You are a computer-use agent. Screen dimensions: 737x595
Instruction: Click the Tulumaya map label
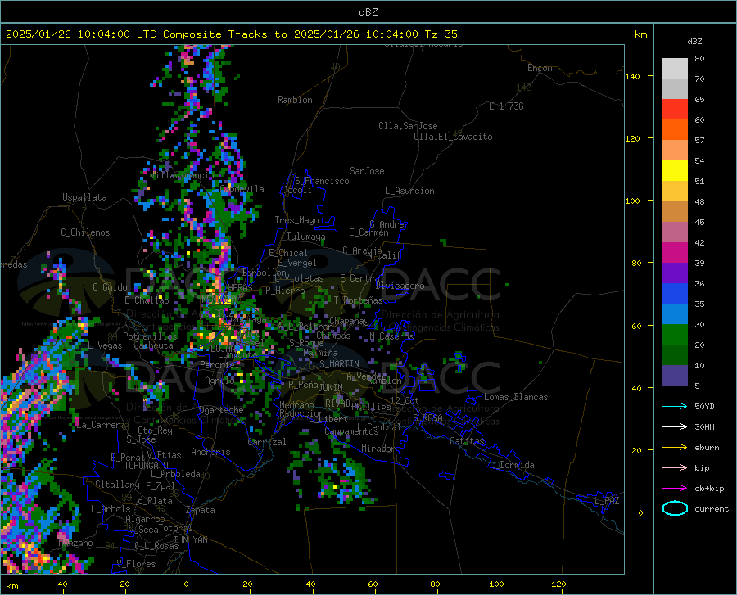pyautogui.click(x=305, y=237)
